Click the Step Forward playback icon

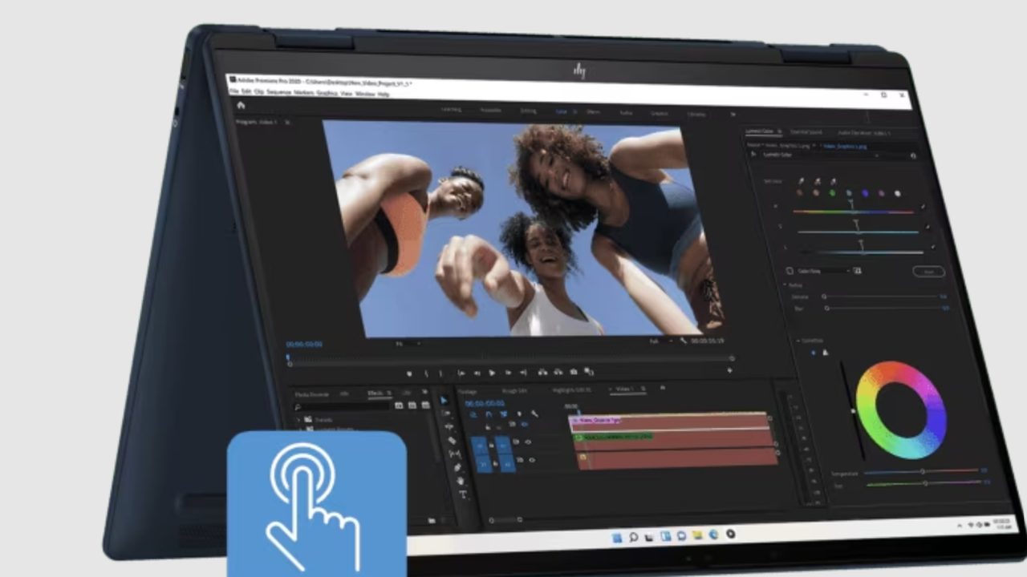[509, 373]
